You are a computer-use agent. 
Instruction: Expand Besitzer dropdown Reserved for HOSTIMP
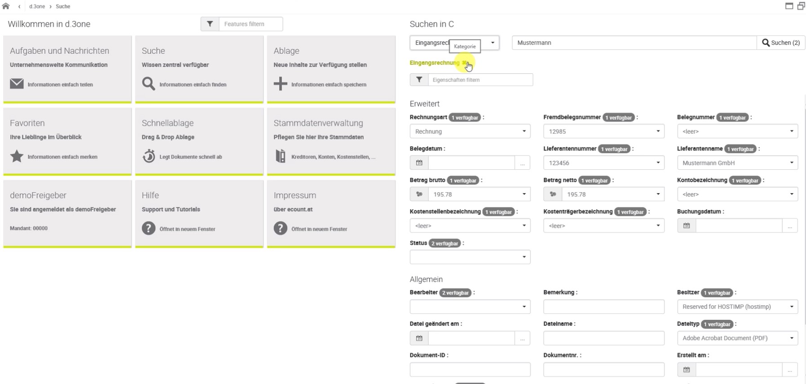tap(737, 306)
